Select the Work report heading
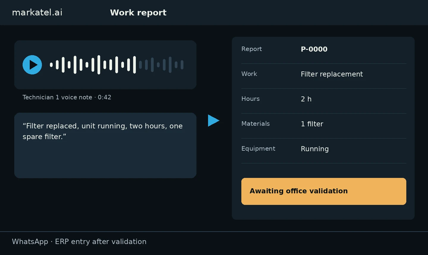Image resolution: width=428 pixels, height=255 pixels. pyautogui.click(x=138, y=12)
